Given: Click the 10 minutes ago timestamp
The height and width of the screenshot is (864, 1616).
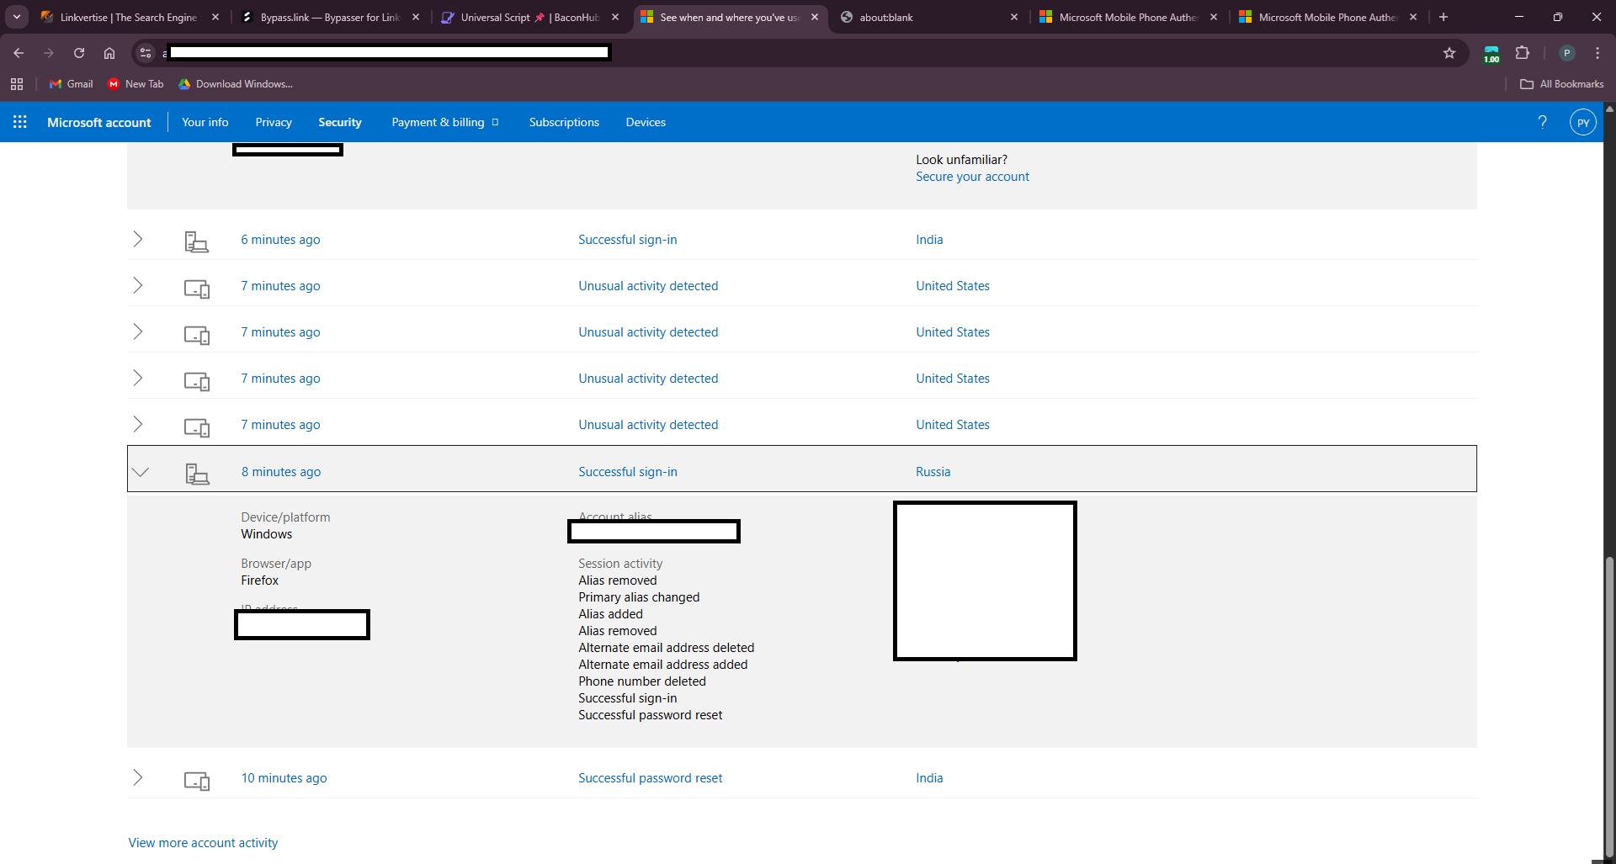Looking at the screenshot, I should click(284, 778).
